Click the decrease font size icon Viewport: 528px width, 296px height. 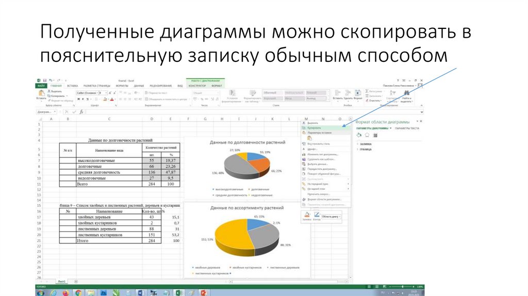(x=114, y=93)
